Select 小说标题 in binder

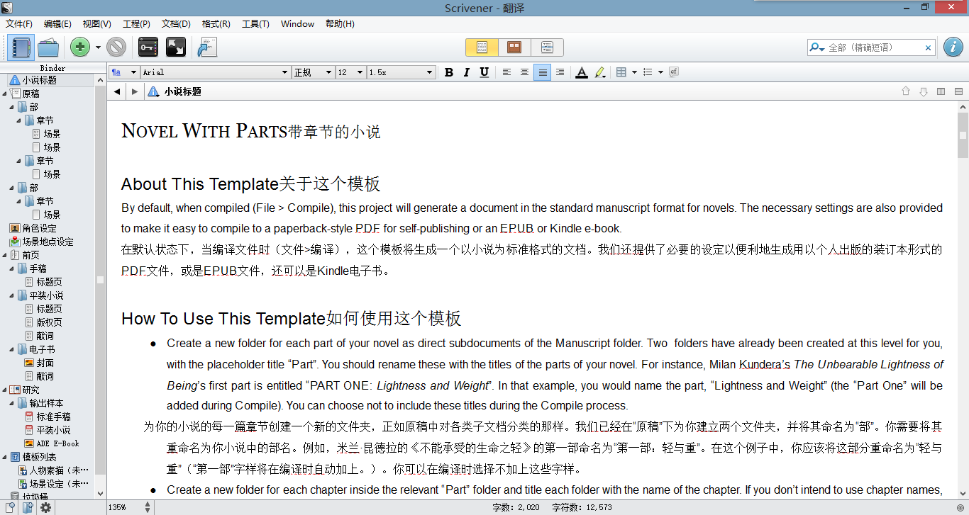39,80
